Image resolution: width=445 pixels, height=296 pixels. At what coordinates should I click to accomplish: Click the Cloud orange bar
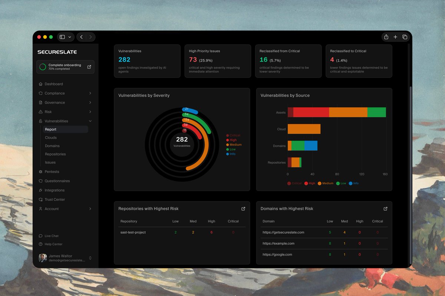304,129
